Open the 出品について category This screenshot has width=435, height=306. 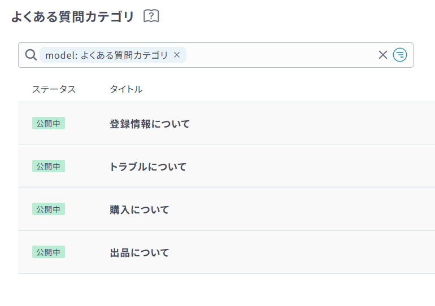click(x=140, y=252)
